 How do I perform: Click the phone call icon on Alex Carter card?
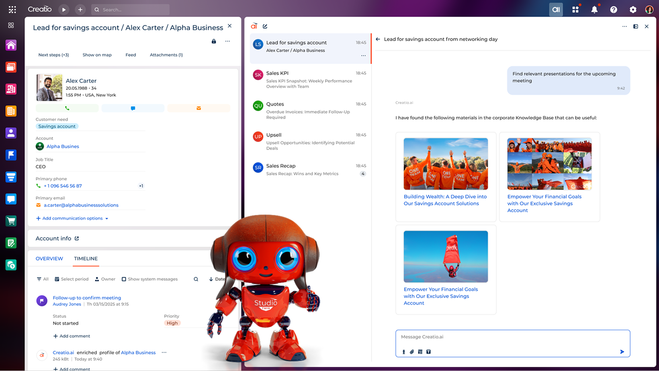[x=67, y=108]
